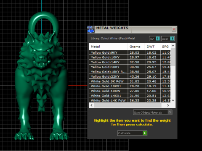The image size is (202, 151).
Task: Select the Yellow Gold:10KY row
Action: click(x=130, y=57)
